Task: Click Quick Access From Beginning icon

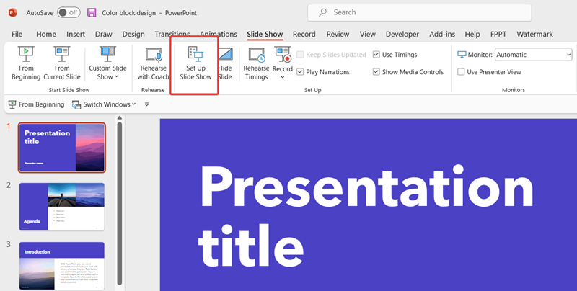Action: click(12, 104)
